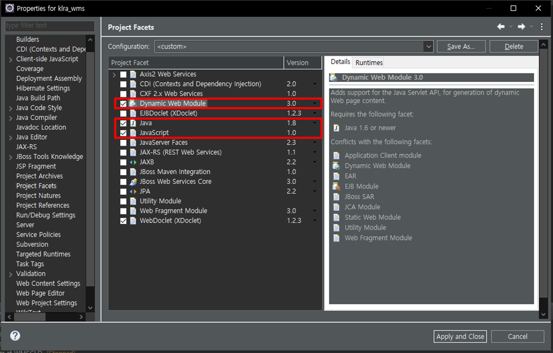The image size is (553, 353).
Task: Enable the Utility Module checkbox
Action: pyautogui.click(x=123, y=201)
